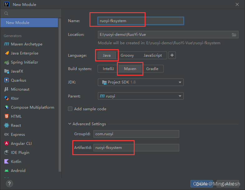245x190 pixels.
Task: Add another language with the plus button
Action: click(172, 55)
